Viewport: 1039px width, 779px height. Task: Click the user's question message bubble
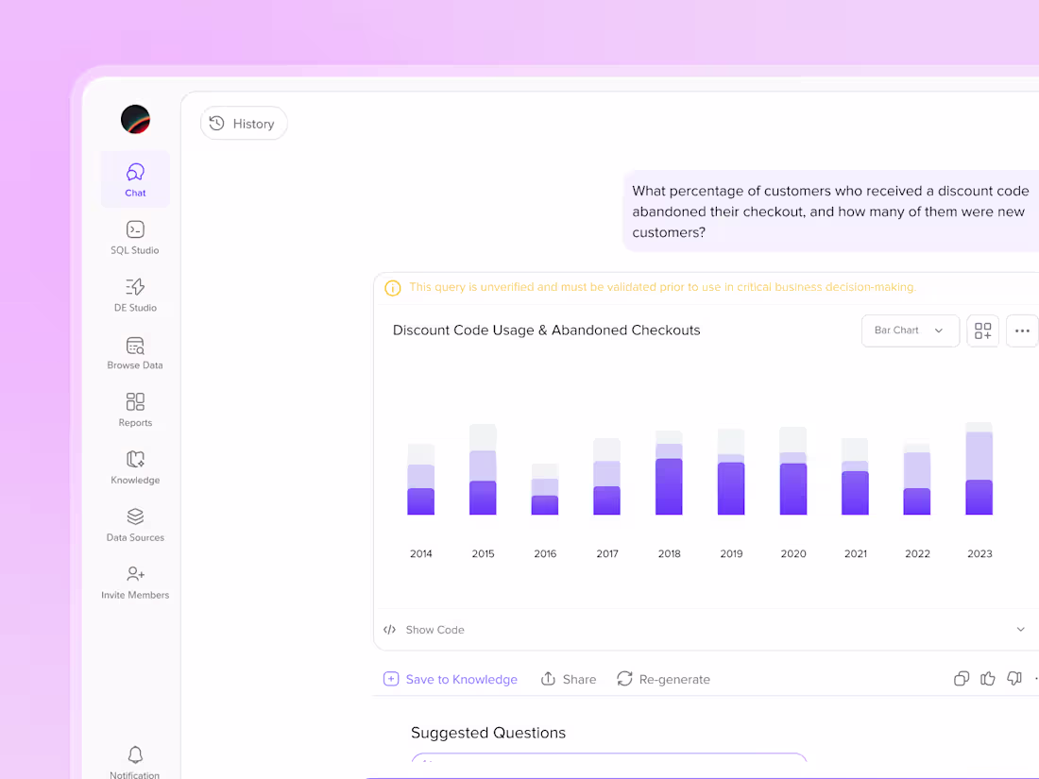[831, 212]
